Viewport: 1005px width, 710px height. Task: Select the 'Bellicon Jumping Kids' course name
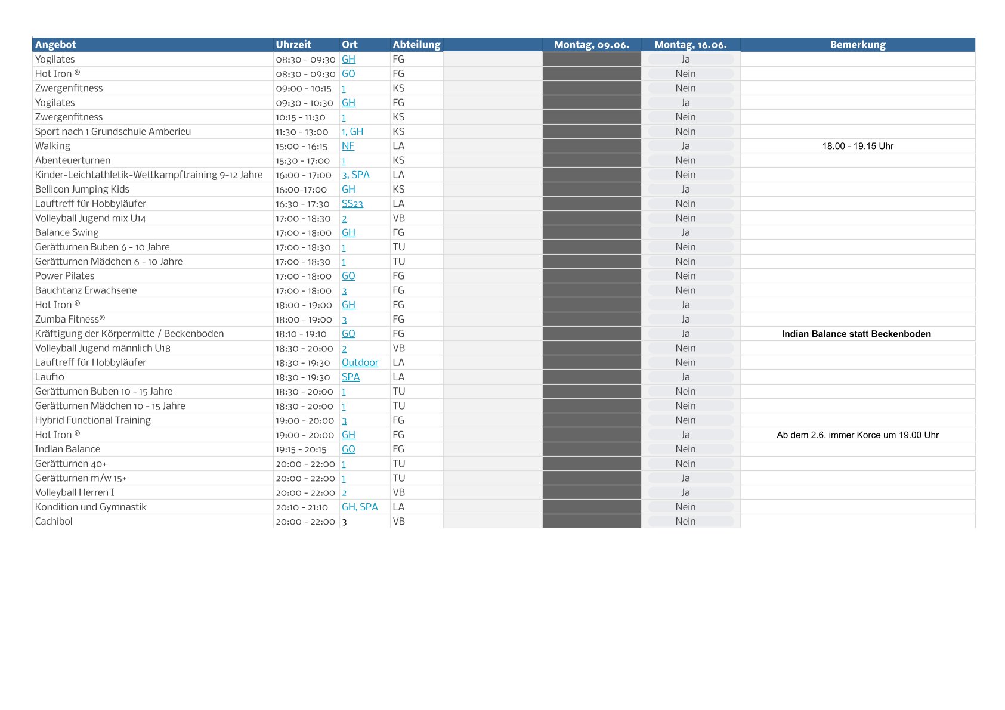coord(82,189)
